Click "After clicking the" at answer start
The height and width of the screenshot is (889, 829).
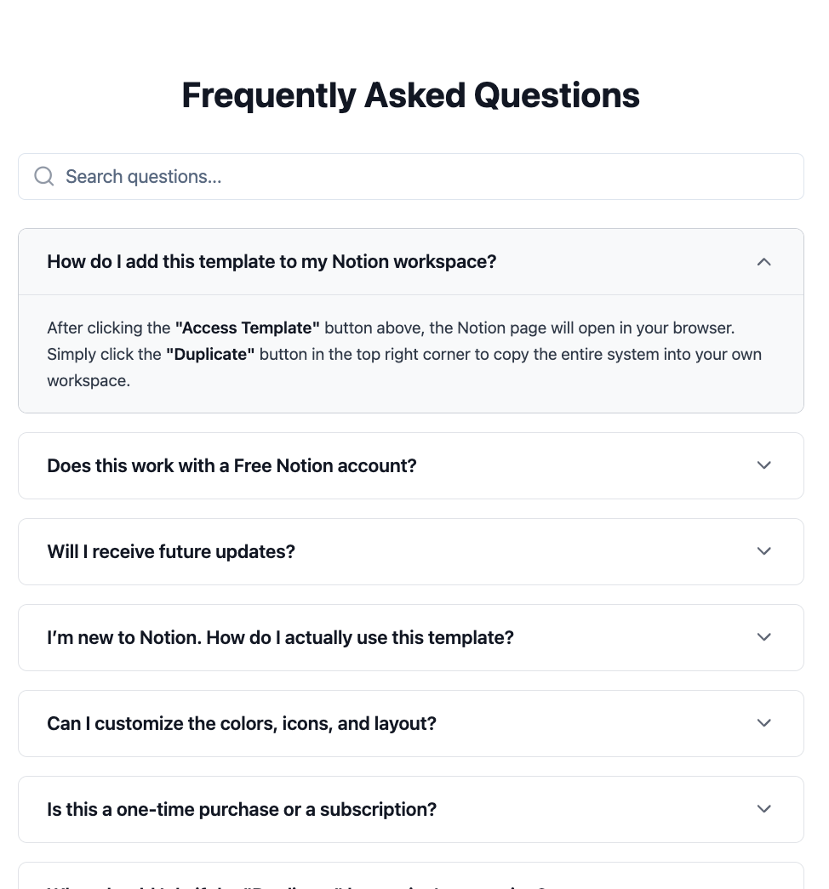pos(108,328)
